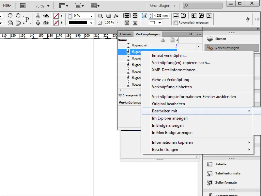Open screen mode dropdown in application bar
The image size is (261, 196).
(79, 6)
